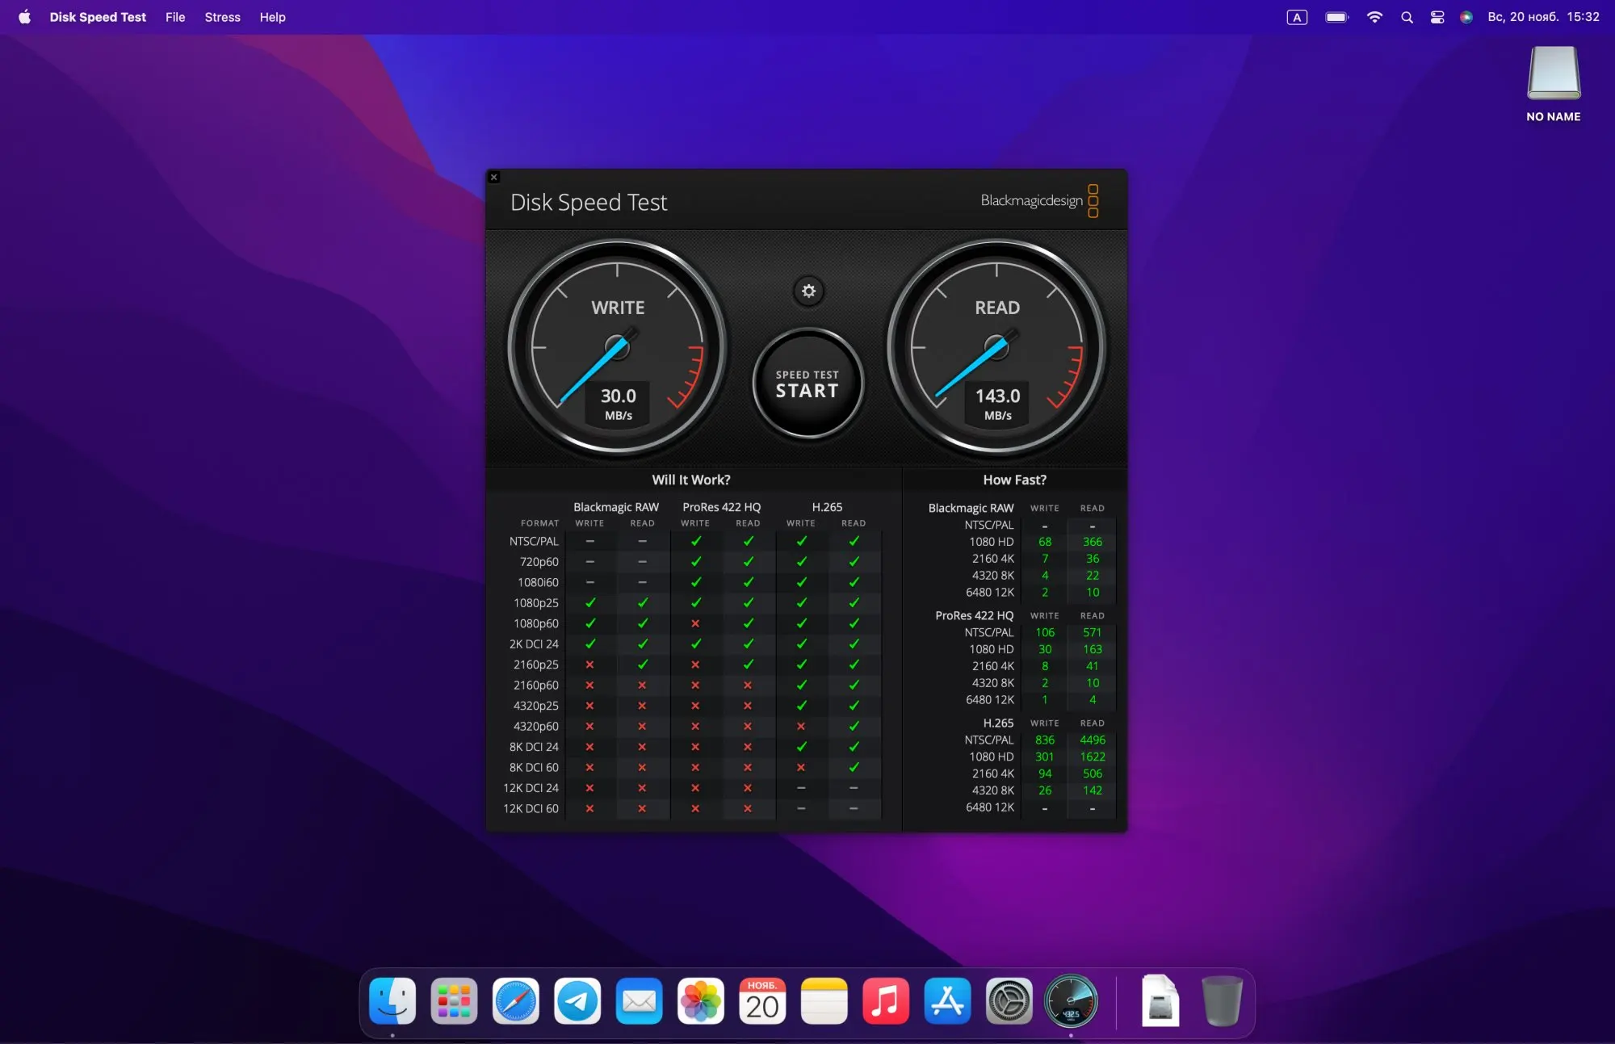
Task: Open System Preferences in the dock
Action: pyautogui.click(x=1009, y=1001)
